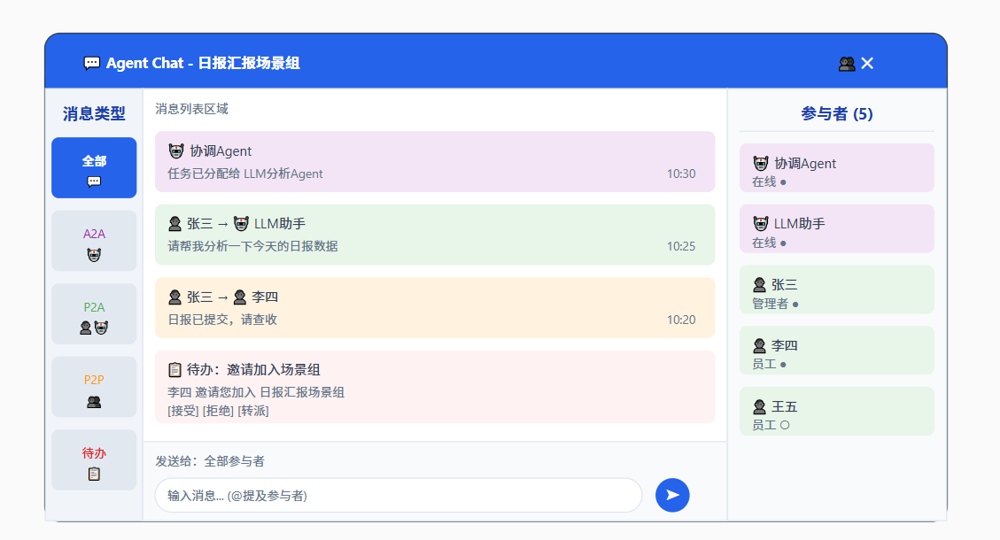This screenshot has width=1000, height=540.
Task: Select the 全部 message type filter
Action: tap(94, 167)
